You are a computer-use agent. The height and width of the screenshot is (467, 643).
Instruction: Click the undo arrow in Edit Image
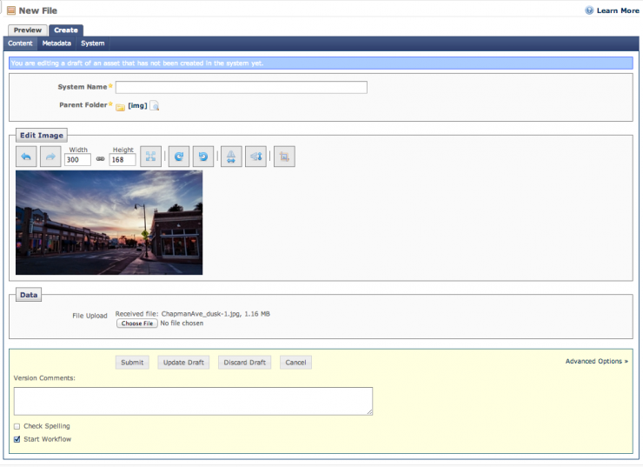click(26, 157)
